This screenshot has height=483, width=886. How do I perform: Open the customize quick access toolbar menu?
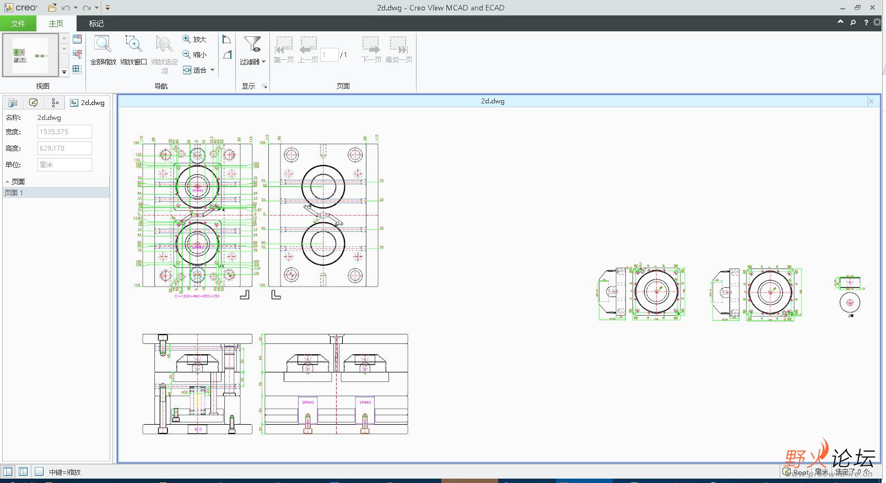pyautogui.click(x=107, y=8)
